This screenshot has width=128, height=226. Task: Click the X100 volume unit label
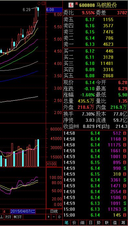point(51,164)
